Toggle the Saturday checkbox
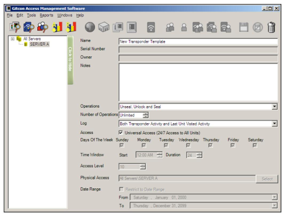 tap(255, 145)
